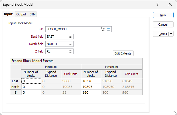Click the Forms button

coord(161,34)
